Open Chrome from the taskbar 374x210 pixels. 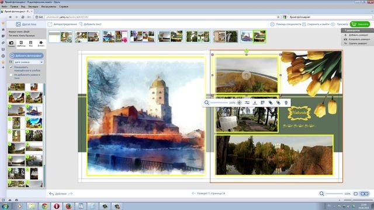click(44, 206)
